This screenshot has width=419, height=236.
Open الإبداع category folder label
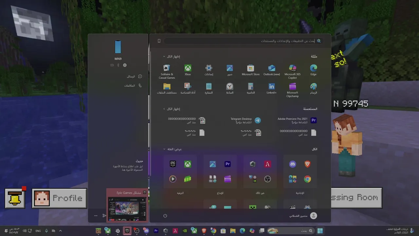(220, 193)
